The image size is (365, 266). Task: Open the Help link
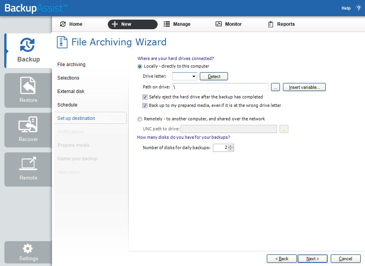click(346, 8)
